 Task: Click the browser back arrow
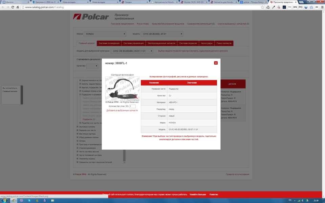tap(3, 7)
